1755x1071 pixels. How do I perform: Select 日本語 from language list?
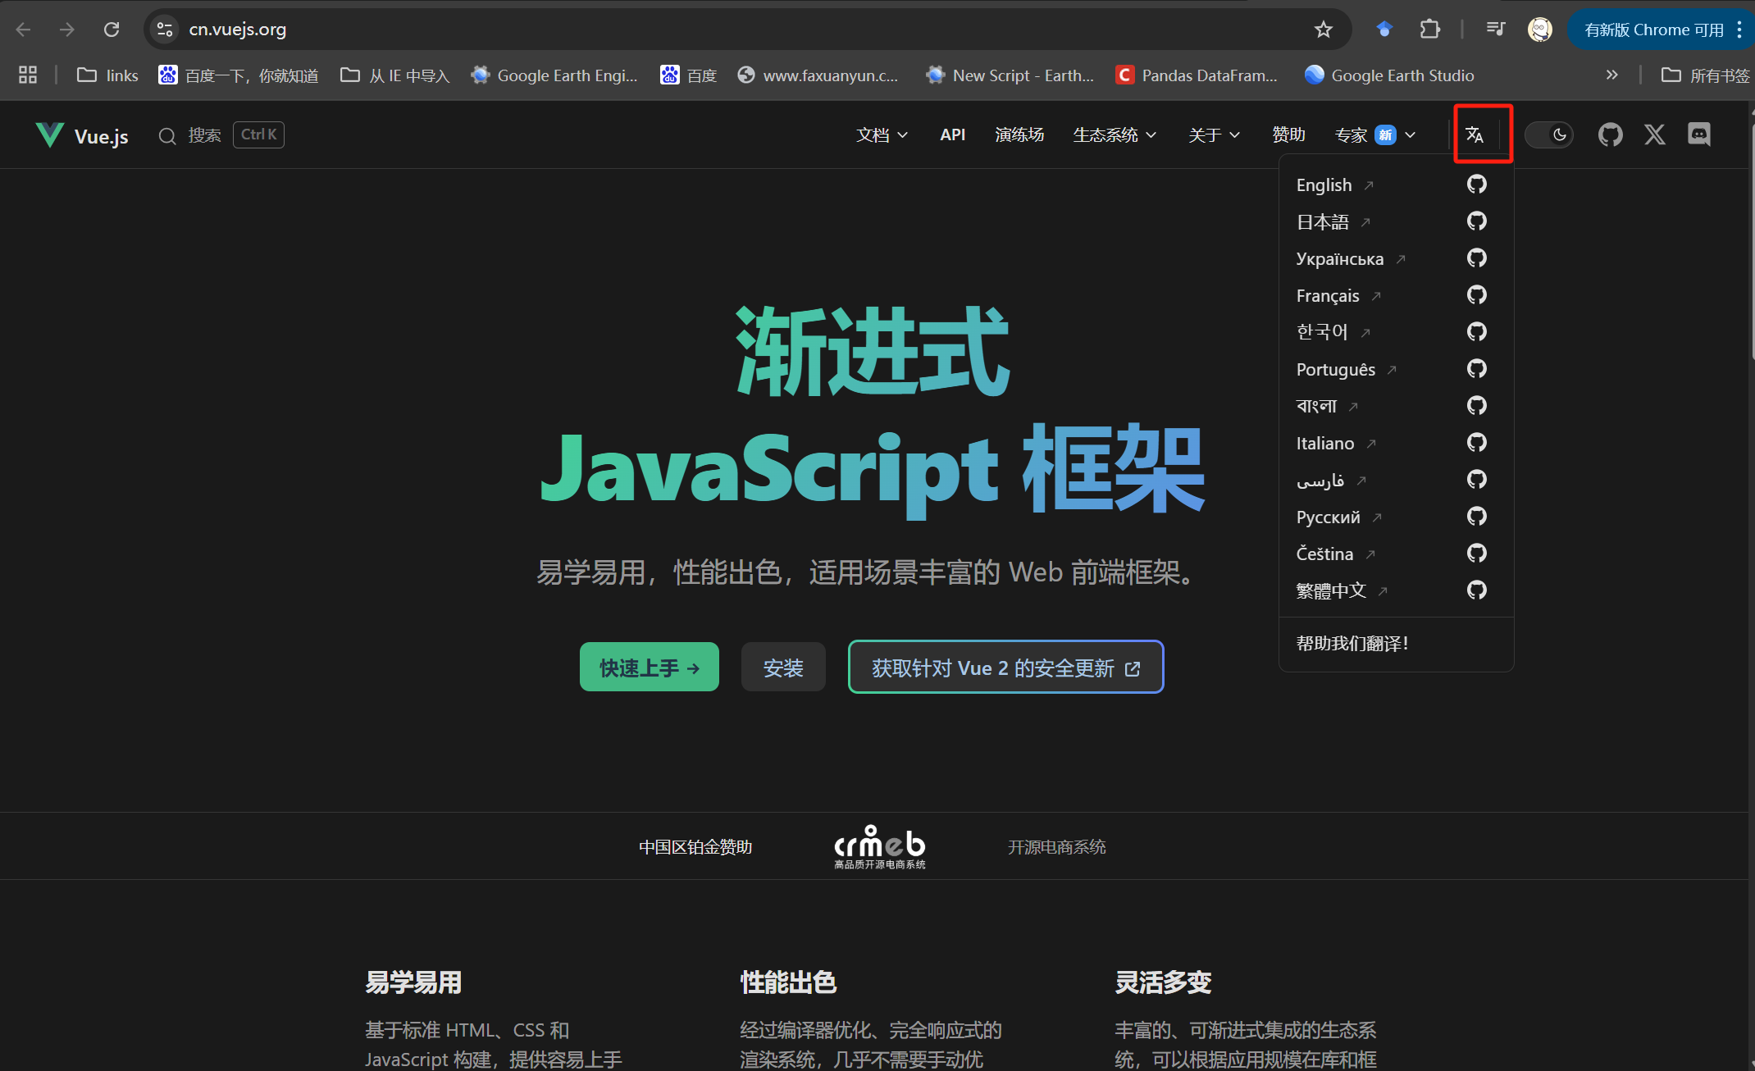tap(1322, 222)
